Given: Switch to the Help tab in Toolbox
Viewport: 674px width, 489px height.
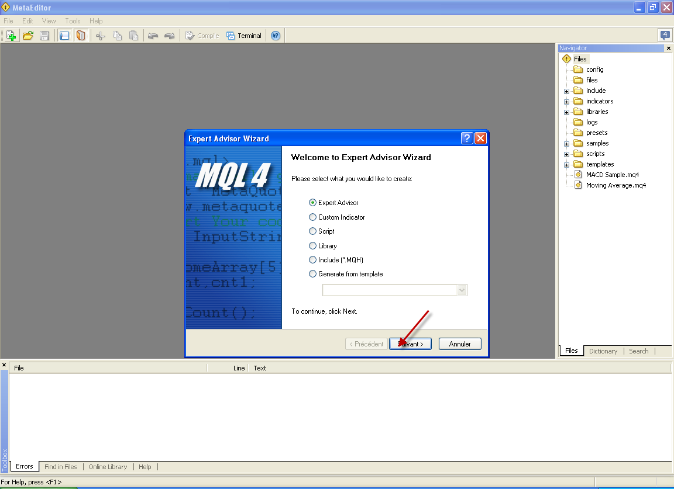Looking at the screenshot, I should [x=145, y=467].
